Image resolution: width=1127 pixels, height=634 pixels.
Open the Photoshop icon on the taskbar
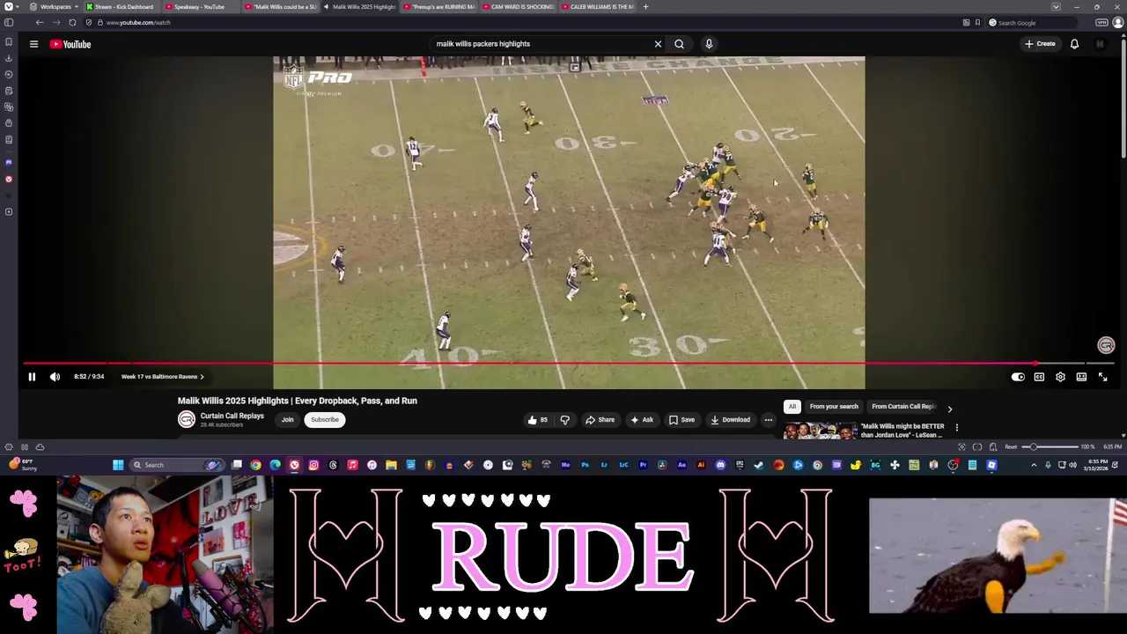click(585, 465)
